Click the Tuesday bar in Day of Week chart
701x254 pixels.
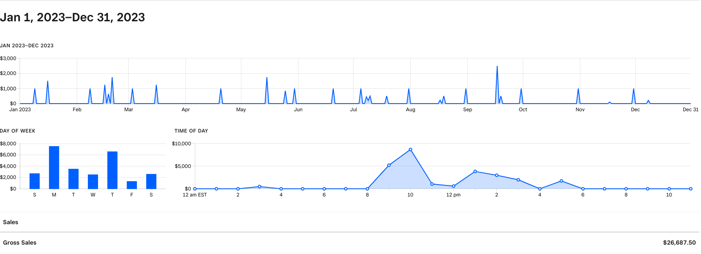pyautogui.click(x=73, y=179)
